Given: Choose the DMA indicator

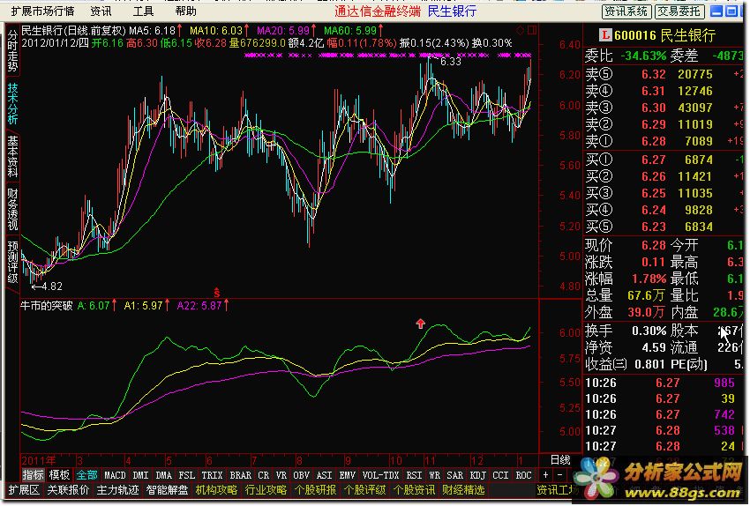Looking at the screenshot, I should point(163,475).
